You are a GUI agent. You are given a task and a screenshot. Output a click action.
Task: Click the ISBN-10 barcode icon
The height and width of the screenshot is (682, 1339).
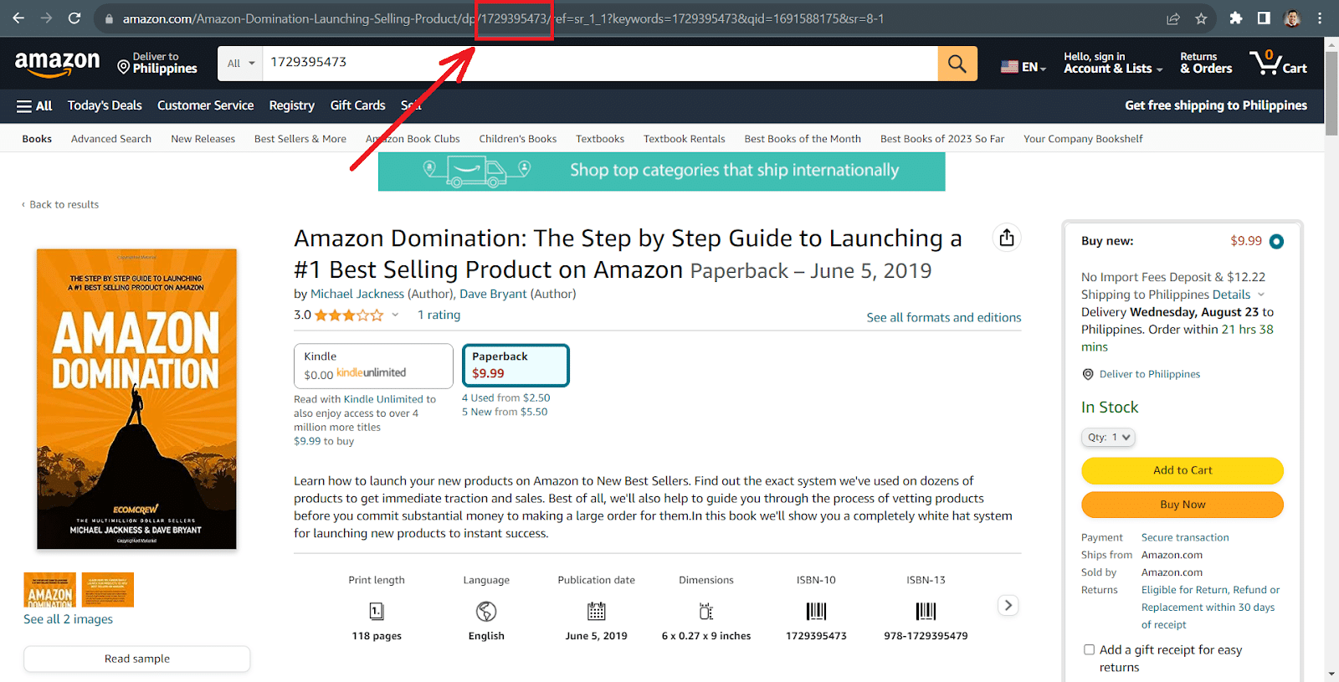[816, 611]
